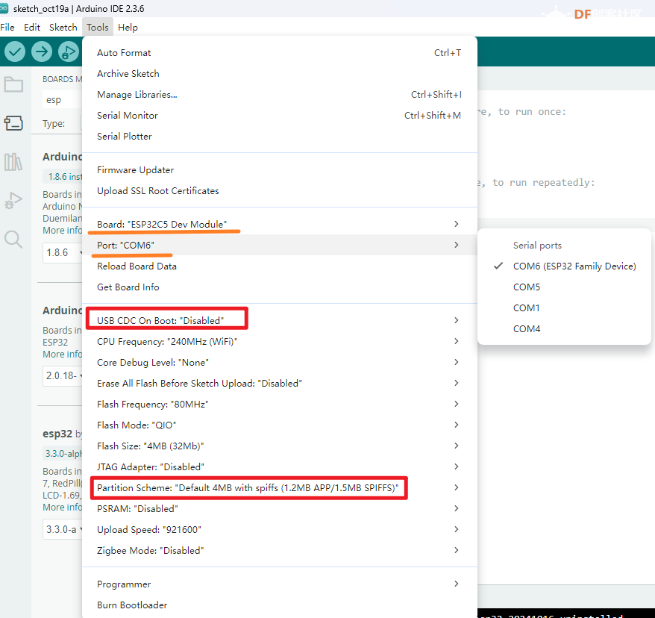Open the Debug panel in sidebar
This screenshot has width=655, height=618.
coord(13,200)
